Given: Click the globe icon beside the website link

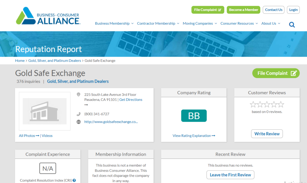Looking at the screenshot, I should pyautogui.click(x=79, y=122).
